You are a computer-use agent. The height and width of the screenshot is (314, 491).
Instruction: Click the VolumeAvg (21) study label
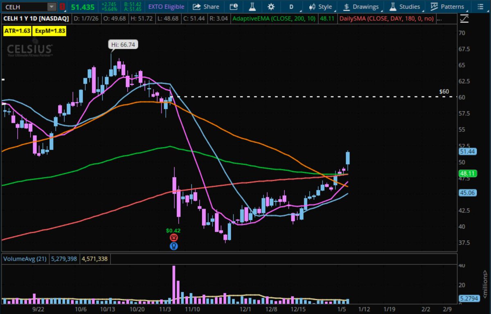click(x=25, y=258)
